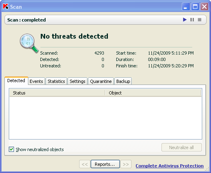This screenshot has height=173, width=211.
Task: Open the Statistics tab
Action: click(56, 81)
